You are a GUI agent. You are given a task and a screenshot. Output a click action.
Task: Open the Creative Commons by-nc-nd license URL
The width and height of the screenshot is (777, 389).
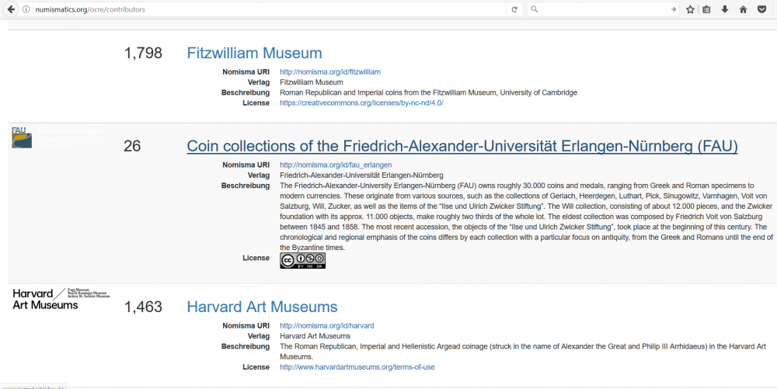(x=361, y=102)
